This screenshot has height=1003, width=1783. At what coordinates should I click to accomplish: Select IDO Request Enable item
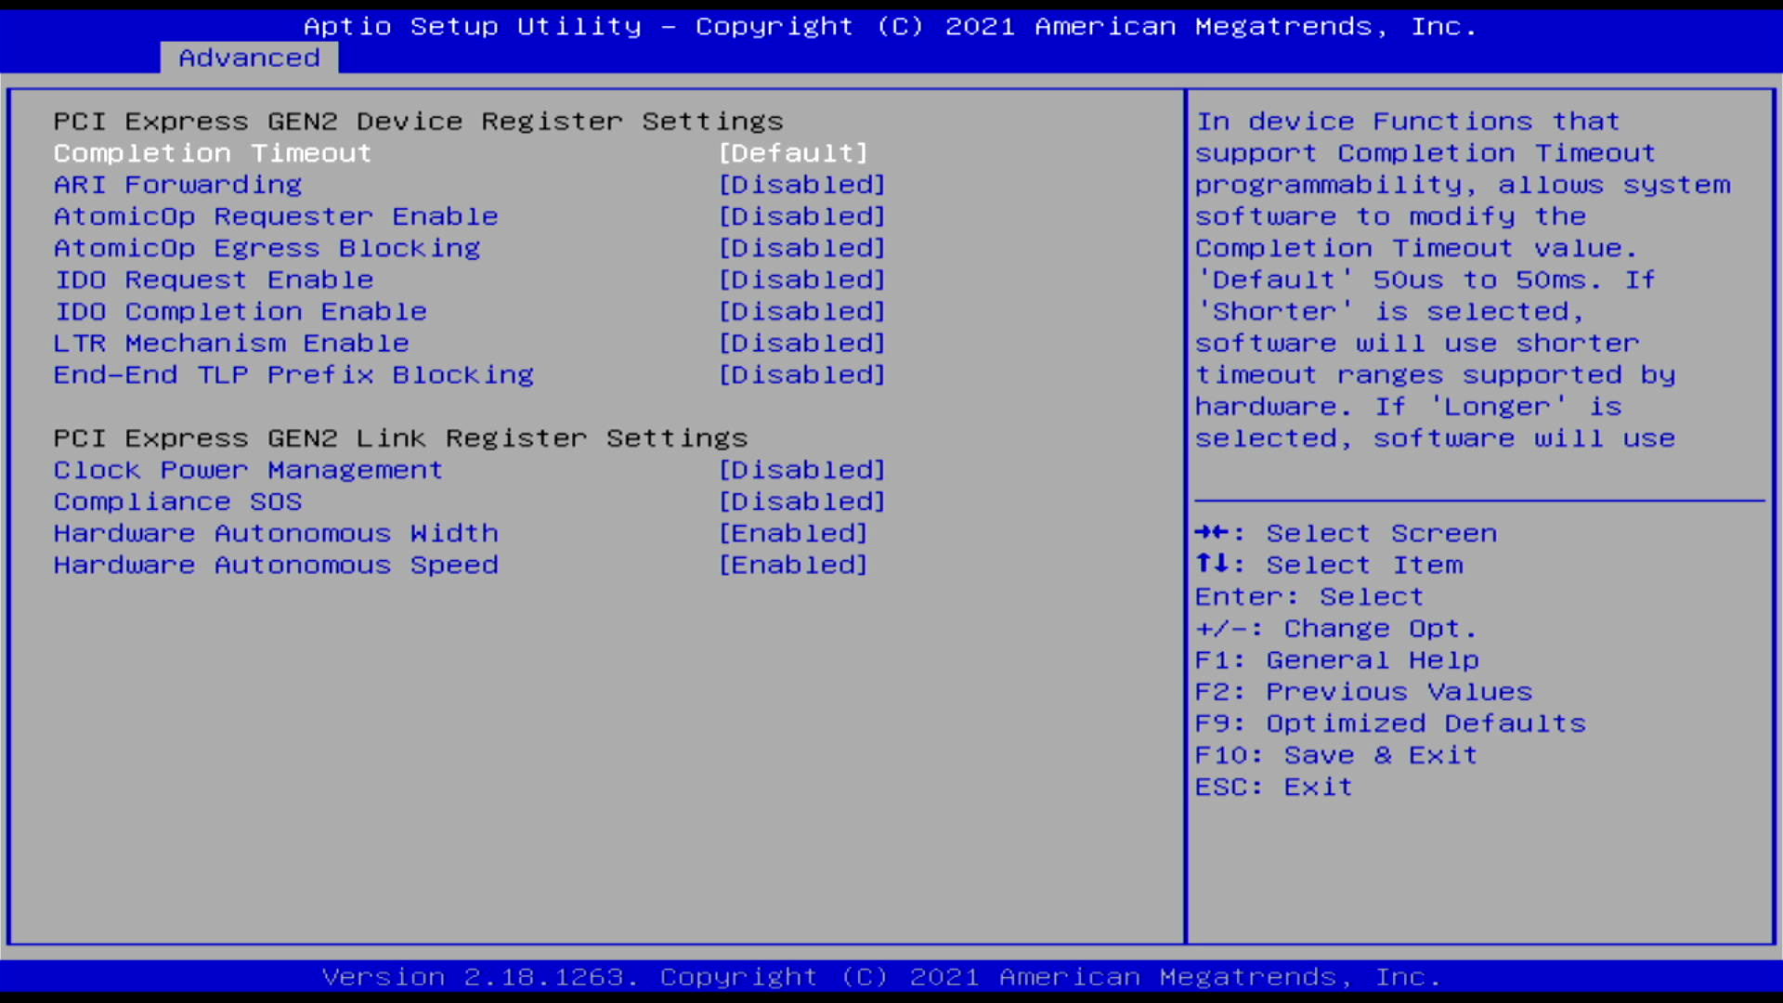coord(214,280)
